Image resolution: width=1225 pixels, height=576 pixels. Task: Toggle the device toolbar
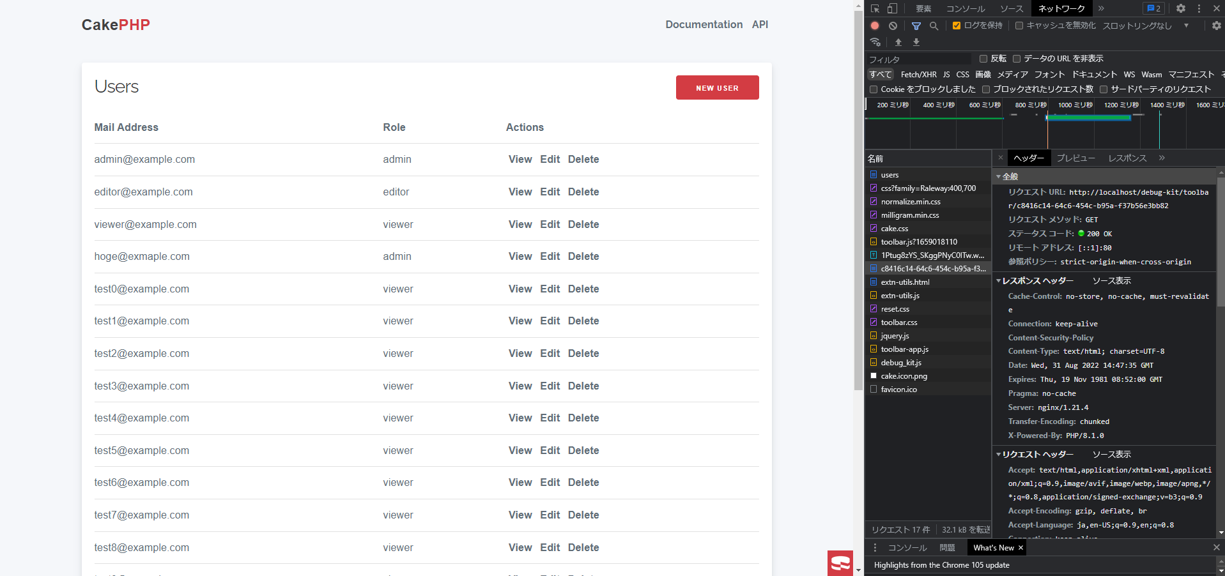click(892, 8)
